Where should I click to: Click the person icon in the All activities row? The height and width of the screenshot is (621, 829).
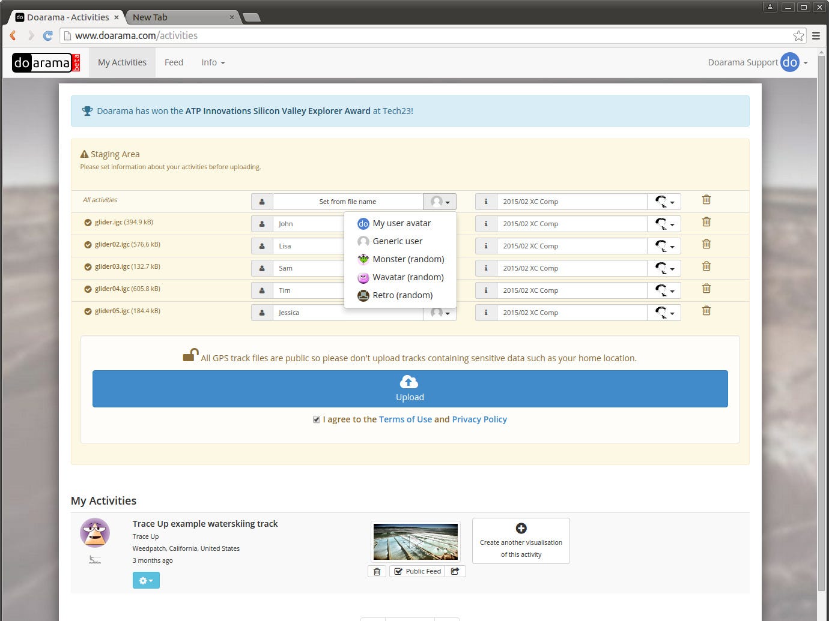[262, 202]
